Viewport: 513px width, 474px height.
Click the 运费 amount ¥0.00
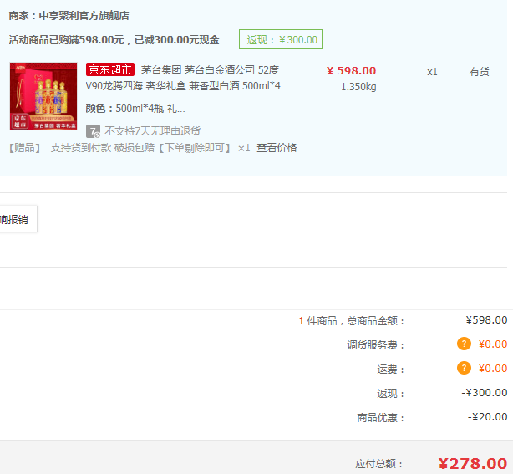click(493, 369)
